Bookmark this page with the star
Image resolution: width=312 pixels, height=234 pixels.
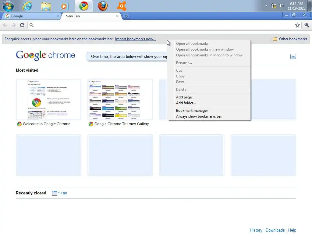[x=297, y=25]
